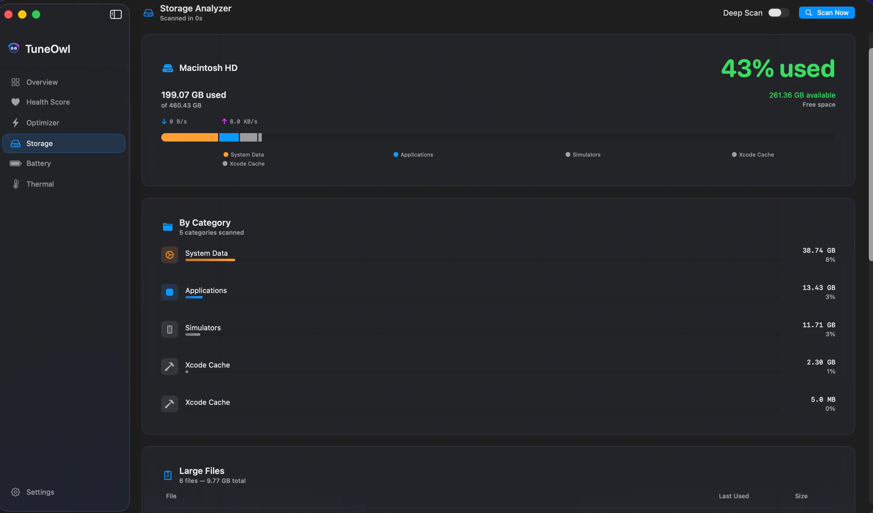
Task: Click the 38.74 GB size value
Action: [819, 250]
